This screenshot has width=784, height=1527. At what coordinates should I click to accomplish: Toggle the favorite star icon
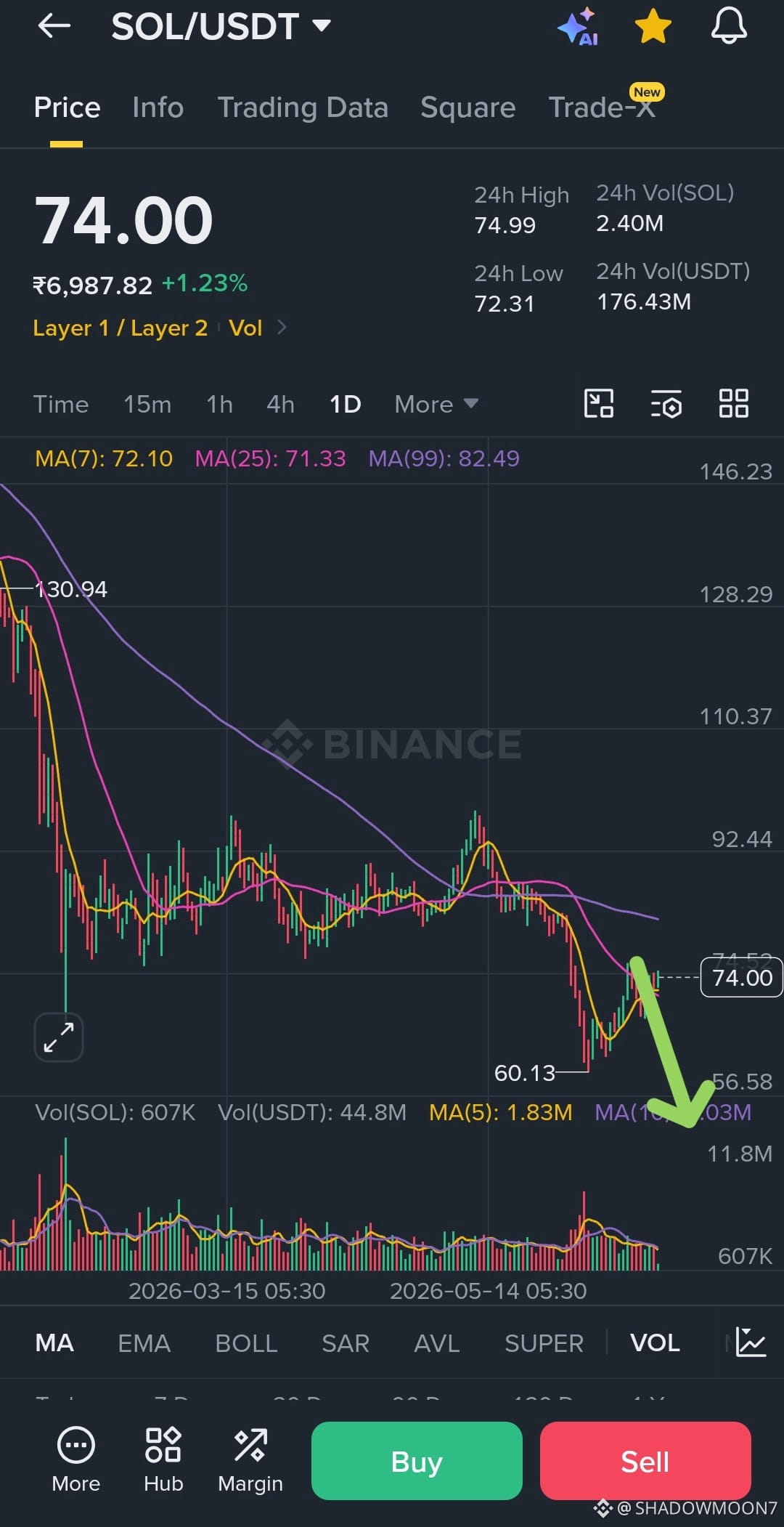click(x=653, y=27)
